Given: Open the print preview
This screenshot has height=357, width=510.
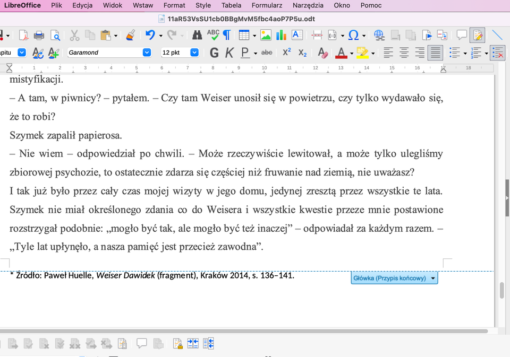Looking at the screenshot, I should pyautogui.click(x=55, y=34).
